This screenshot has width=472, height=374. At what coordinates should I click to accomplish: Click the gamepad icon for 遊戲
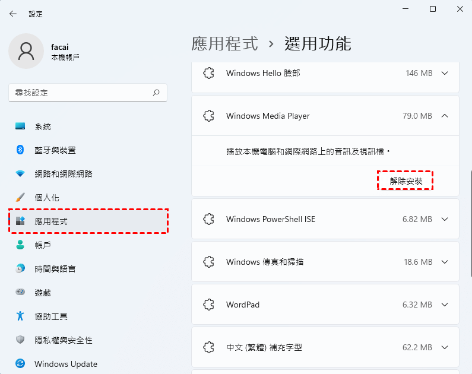(20, 292)
